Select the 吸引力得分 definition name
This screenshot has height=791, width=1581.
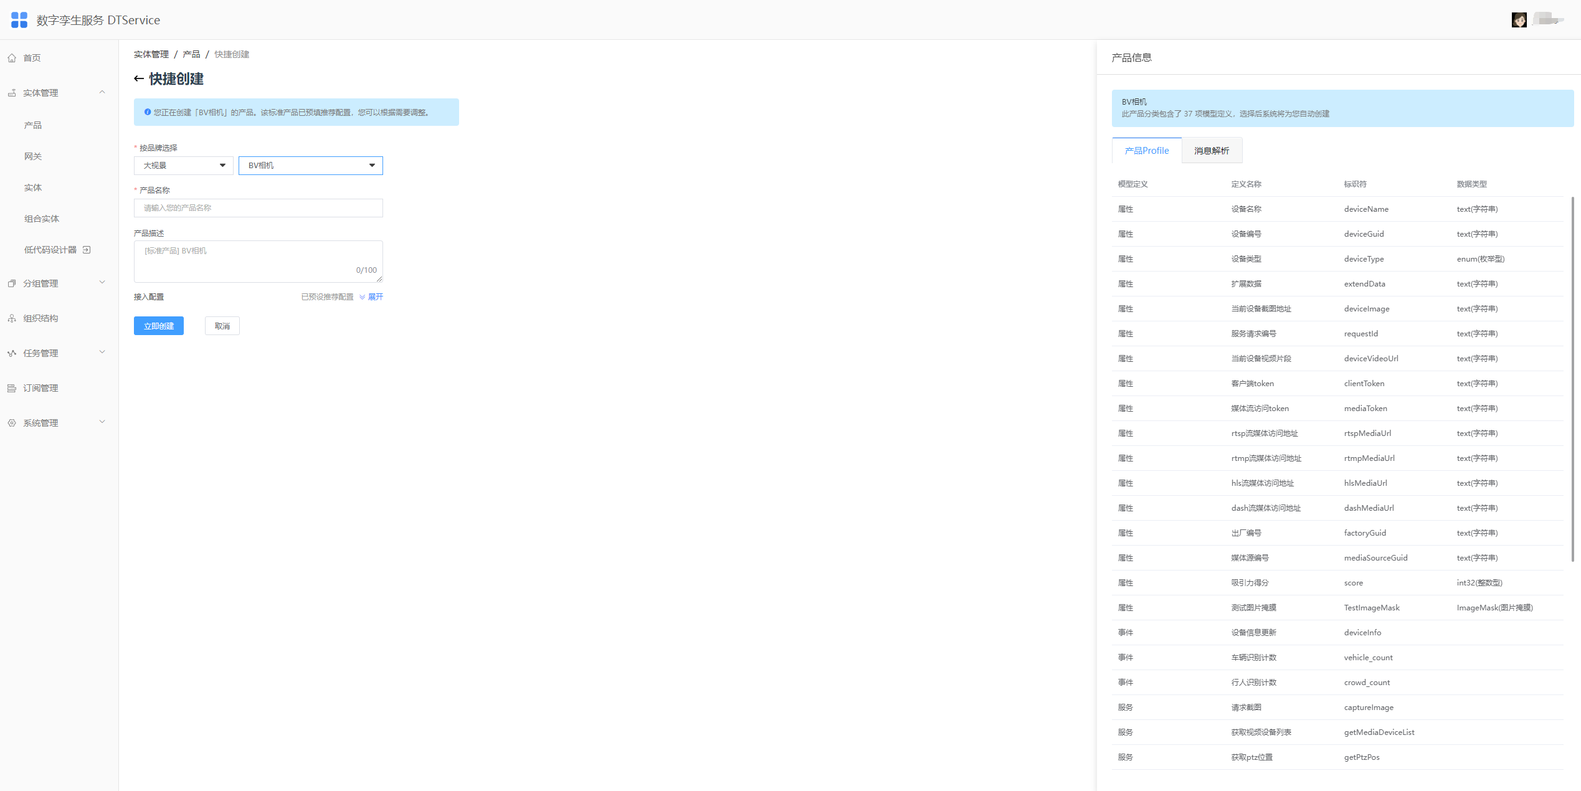pyautogui.click(x=1250, y=583)
